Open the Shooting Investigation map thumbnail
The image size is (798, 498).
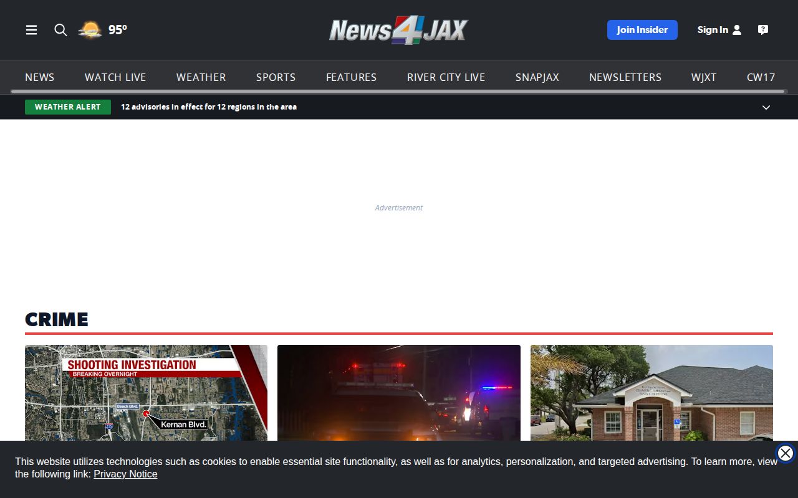pos(147,393)
